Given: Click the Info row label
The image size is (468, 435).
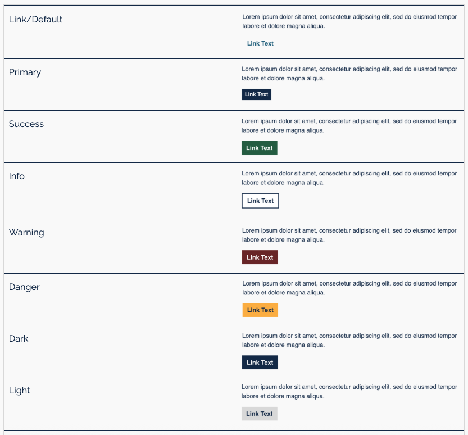Looking at the screenshot, I should click(x=17, y=176).
